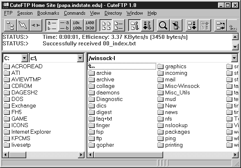Click the lightning bolt Quick Connect icon
The height and width of the screenshot is (168, 241).
[23, 25]
